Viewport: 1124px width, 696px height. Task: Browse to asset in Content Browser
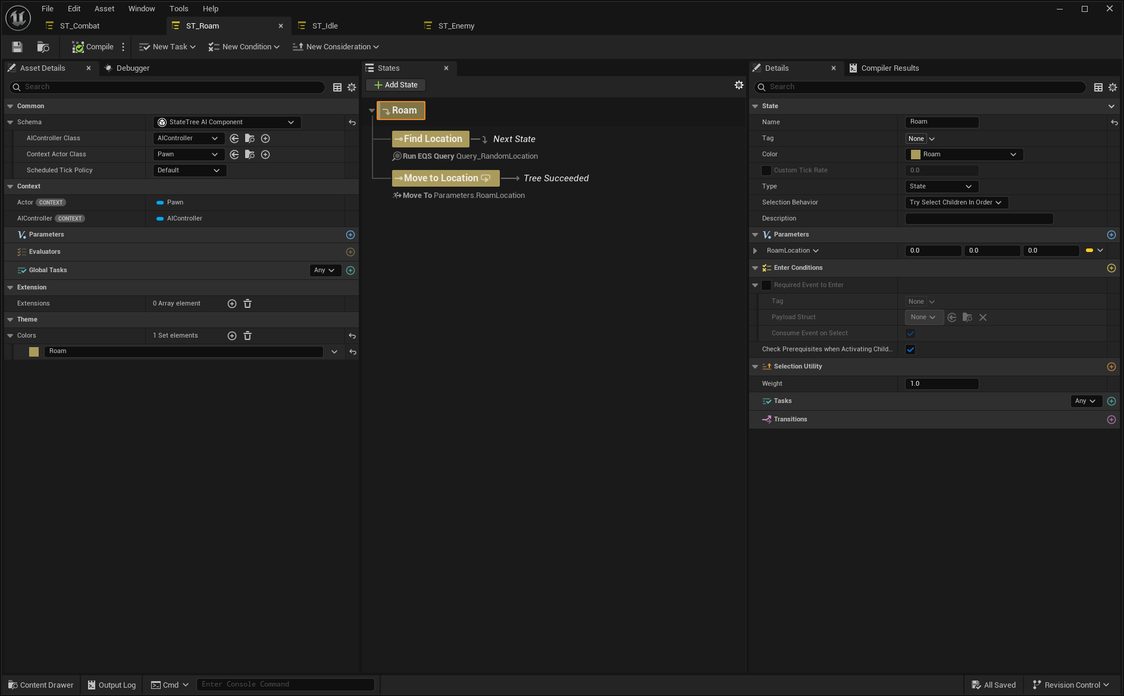tap(42, 47)
